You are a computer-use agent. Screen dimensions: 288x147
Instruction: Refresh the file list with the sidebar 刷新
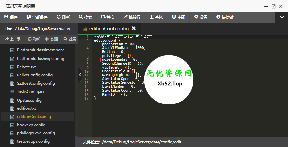(x=34, y=39)
